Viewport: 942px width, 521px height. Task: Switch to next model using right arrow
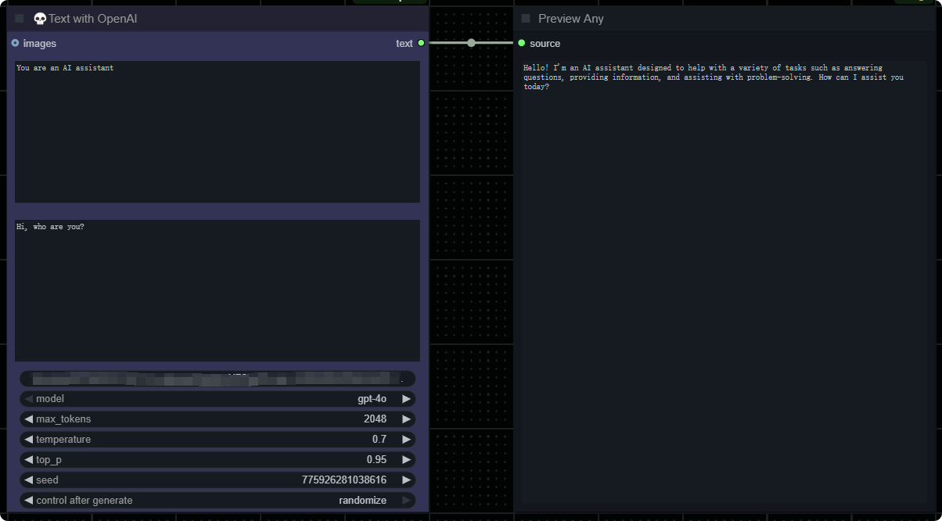406,399
